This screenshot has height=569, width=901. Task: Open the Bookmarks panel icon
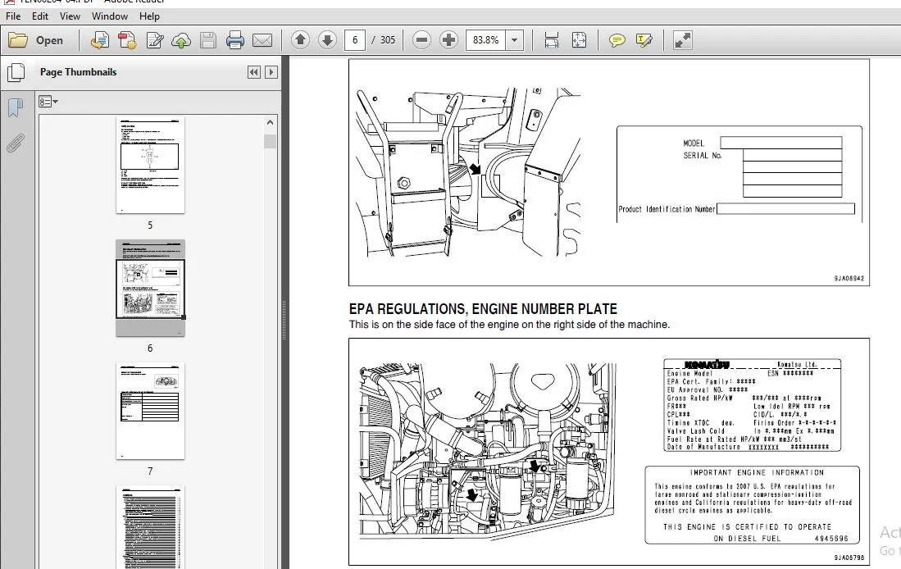coord(16,107)
